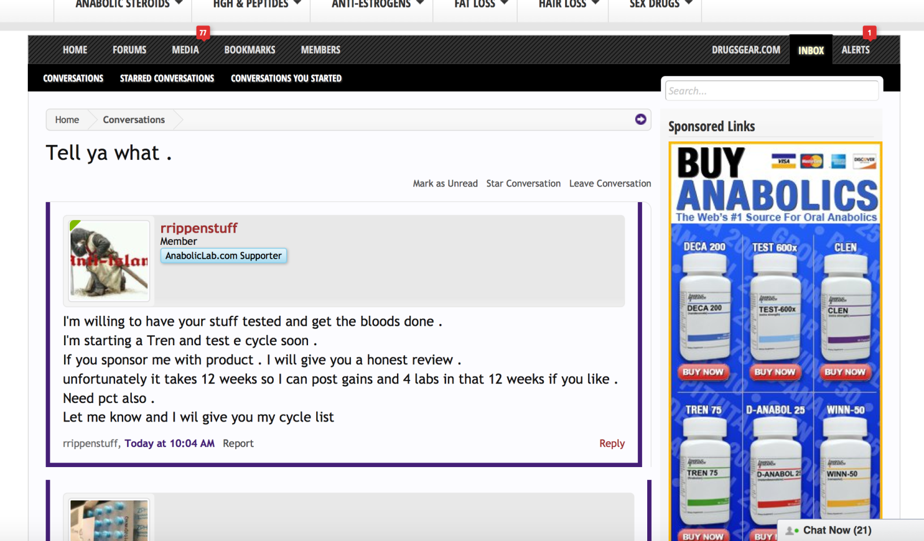Image resolution: width=924 pixels, height=541 pixels.
Task: Click the Media badge showing 77
Action: coord(203,33)
